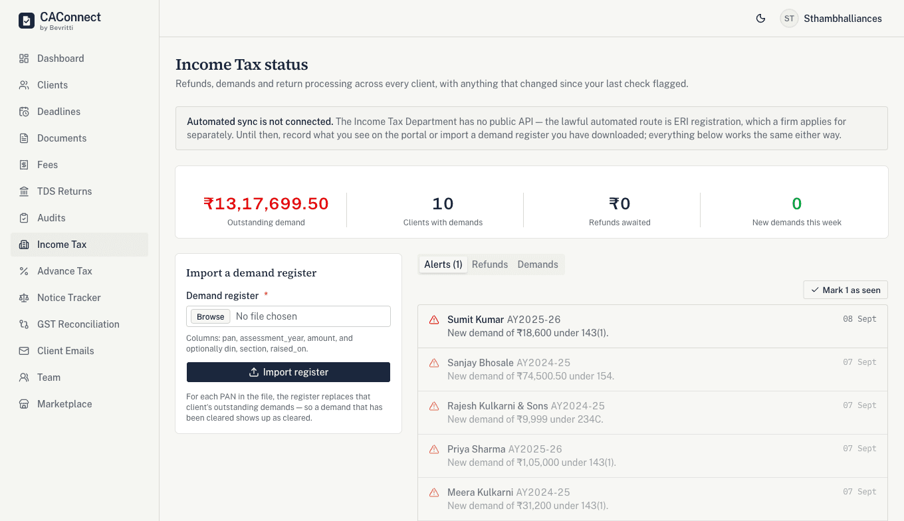Switch to the Demands tab
The height and width of the screenshot is (521, 904).
538,264
